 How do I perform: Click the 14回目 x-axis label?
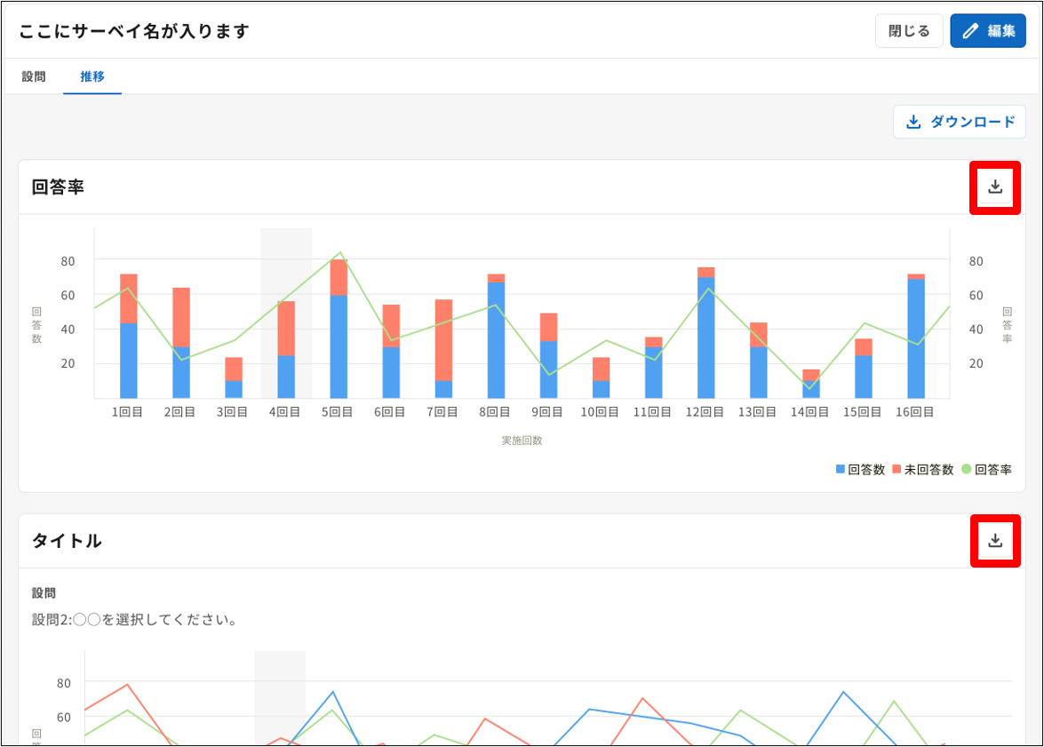click(x=810, y=413)
